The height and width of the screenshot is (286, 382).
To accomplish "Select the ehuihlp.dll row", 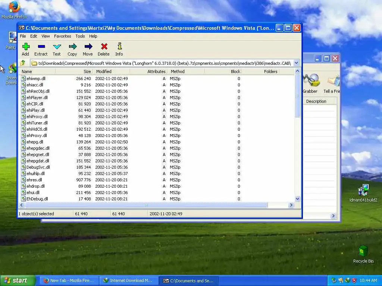I will (x=157, y=174).
